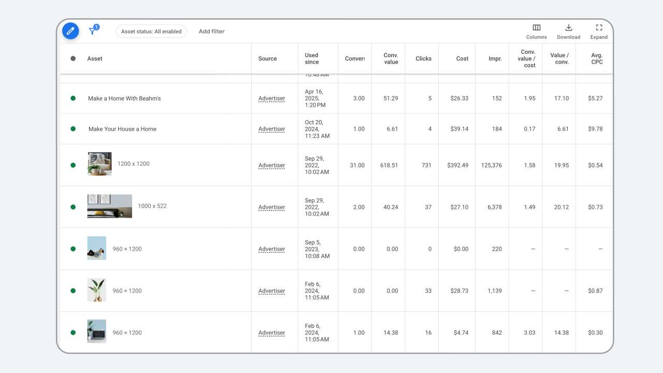Sort by the Cost column header

(462, 59)
